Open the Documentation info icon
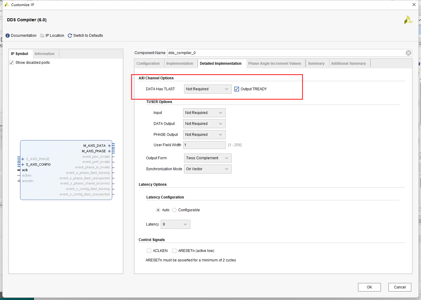 8,36
